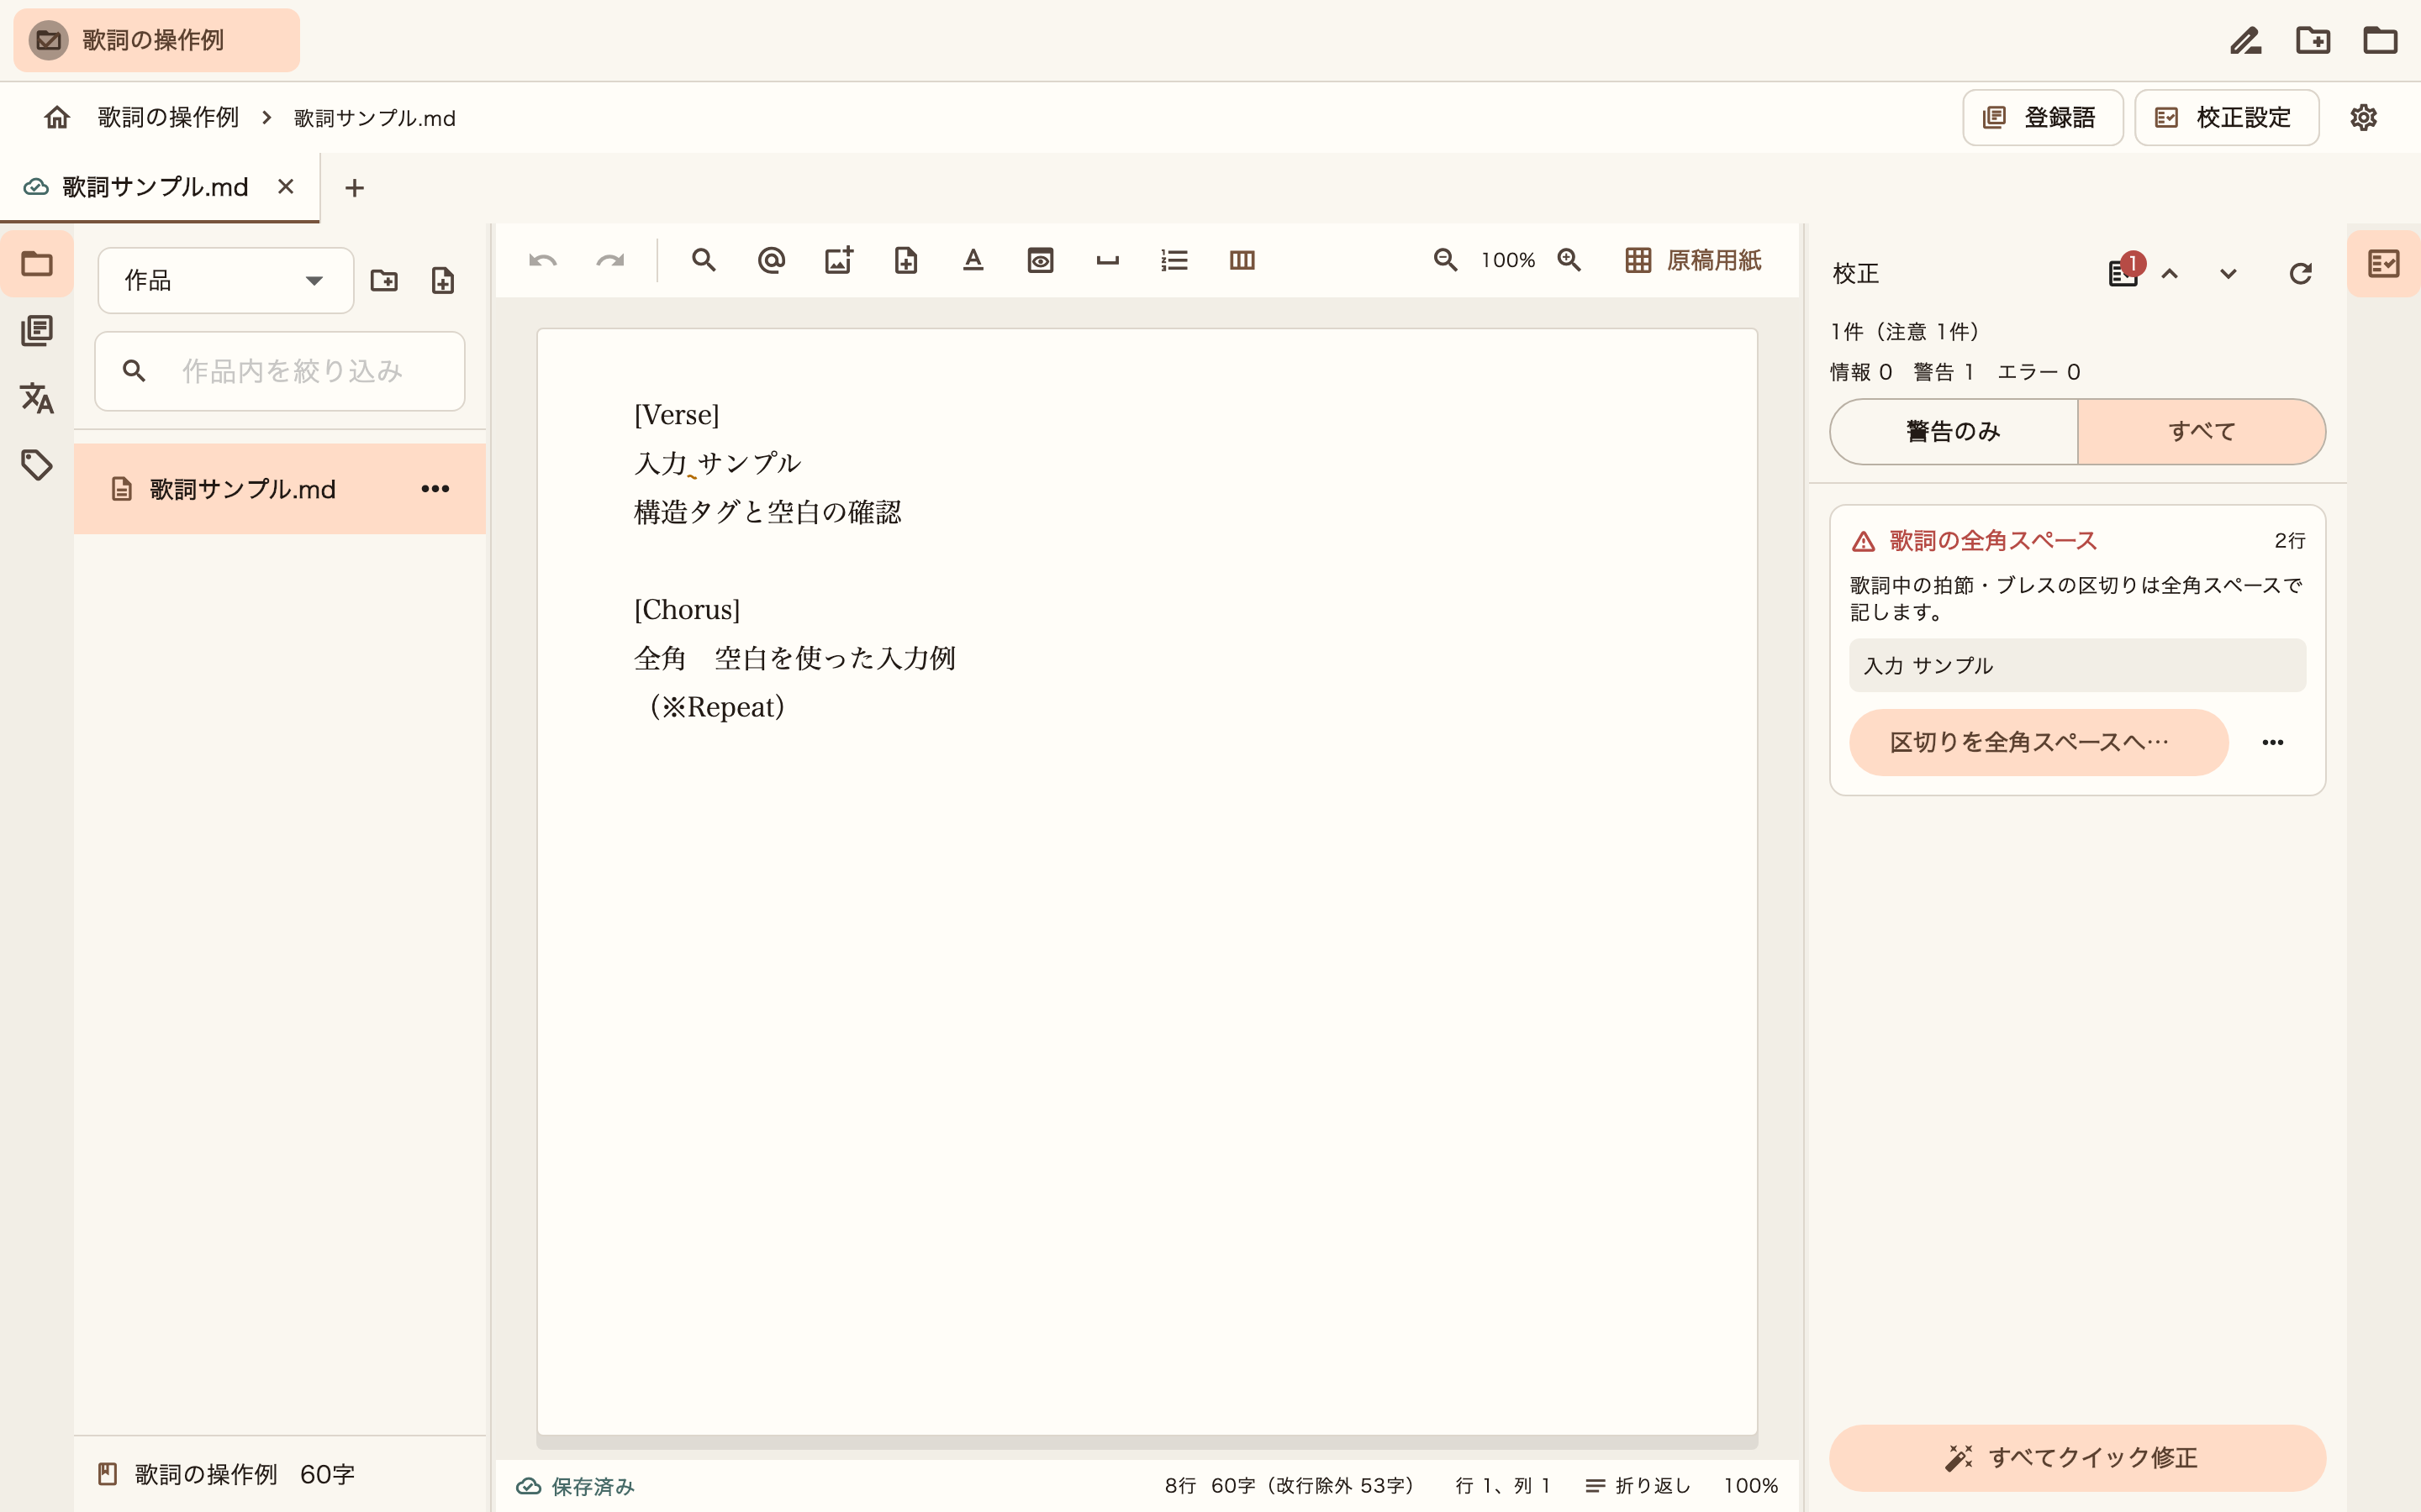This screenshot has height=1512, width=2421.
Task: Go to home via breadcrumb icon
Action: point(57,118)
